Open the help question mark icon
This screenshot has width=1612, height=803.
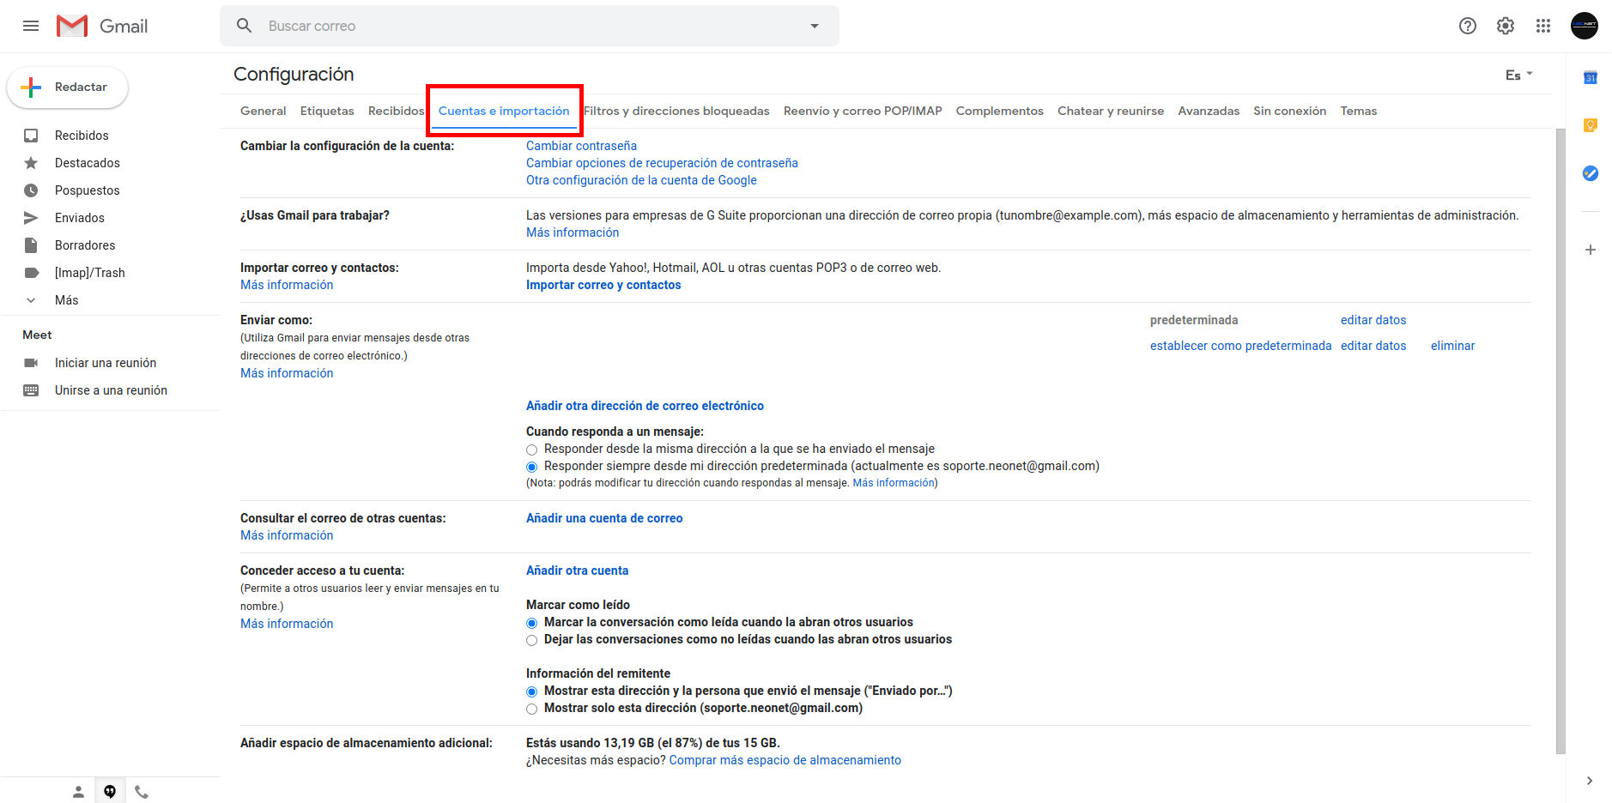click(x=1467, y=26)
